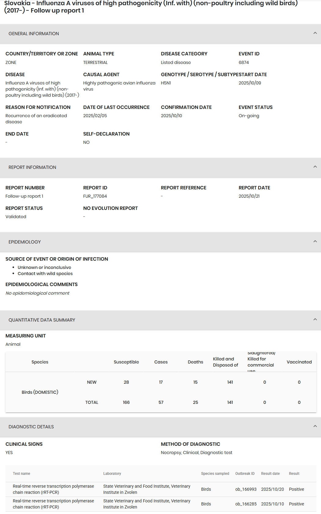Collapse the Report Information section chevron

(x=315, y=167)
